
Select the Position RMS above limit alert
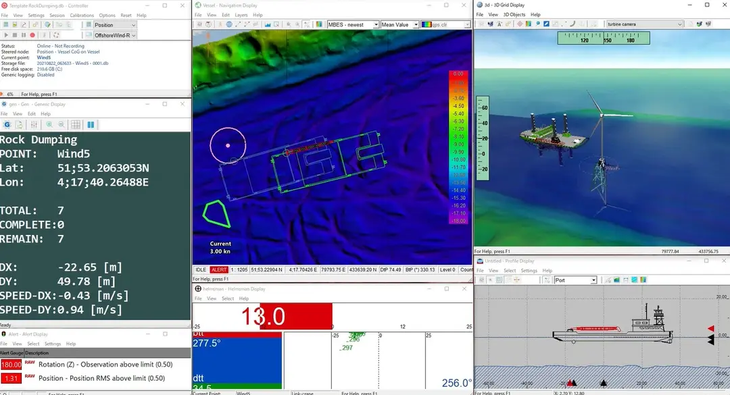[95, 378]
